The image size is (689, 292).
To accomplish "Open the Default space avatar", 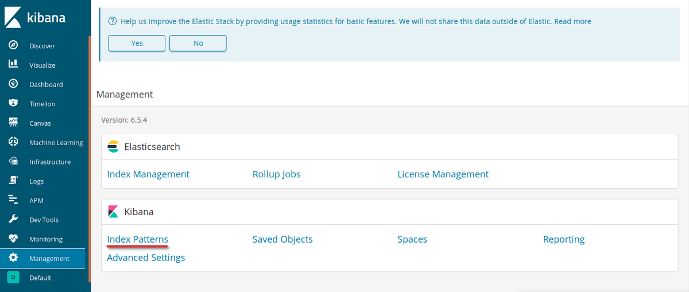I will pos(13,278).
